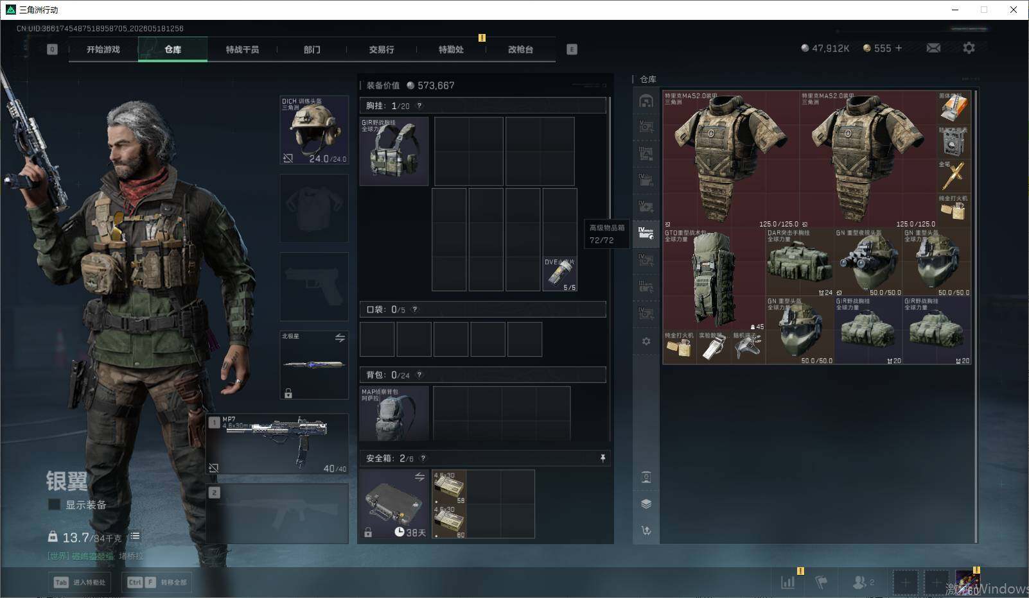1029x598 pixels.
Task: Select the silver item beside GN重型头盔 at bottom
Action: pyautogui.click(x=748, y=348)
